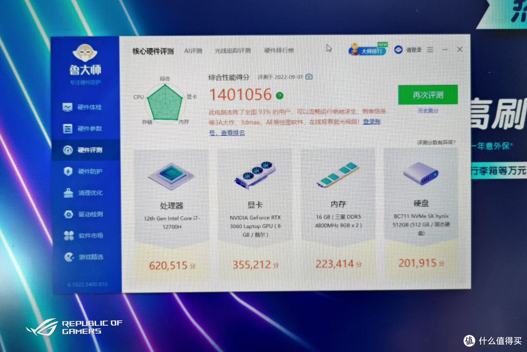Viewport: 527px width, 352px height.
Task: Click 评测分数有异常? link
Action: tap(436, 143)
